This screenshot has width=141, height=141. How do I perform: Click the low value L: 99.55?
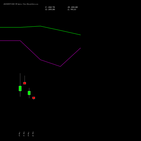pyautogui.click(x=72, y=10)
